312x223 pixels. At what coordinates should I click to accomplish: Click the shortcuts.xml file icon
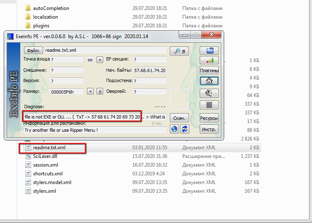click(x=28, y=174)
